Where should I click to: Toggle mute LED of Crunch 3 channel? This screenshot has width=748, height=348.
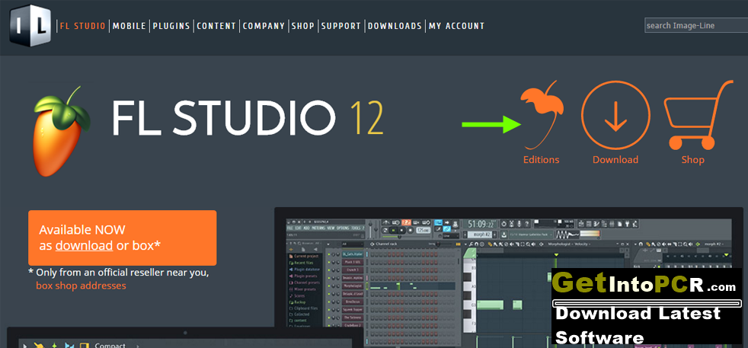[x=329, y=270]
